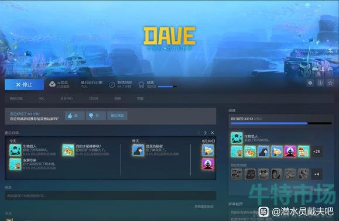Click the play time clock icon

pyautogui.click(x=112, y=85)
